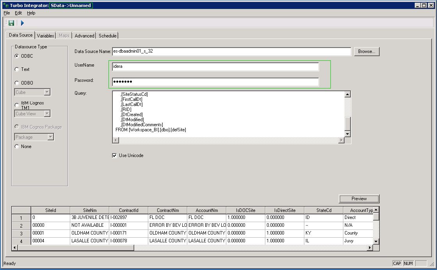Click the preview grid horizontal scrollbar thumb
The height and width of the screenshot is (270, 437).
tap(76, 247)
